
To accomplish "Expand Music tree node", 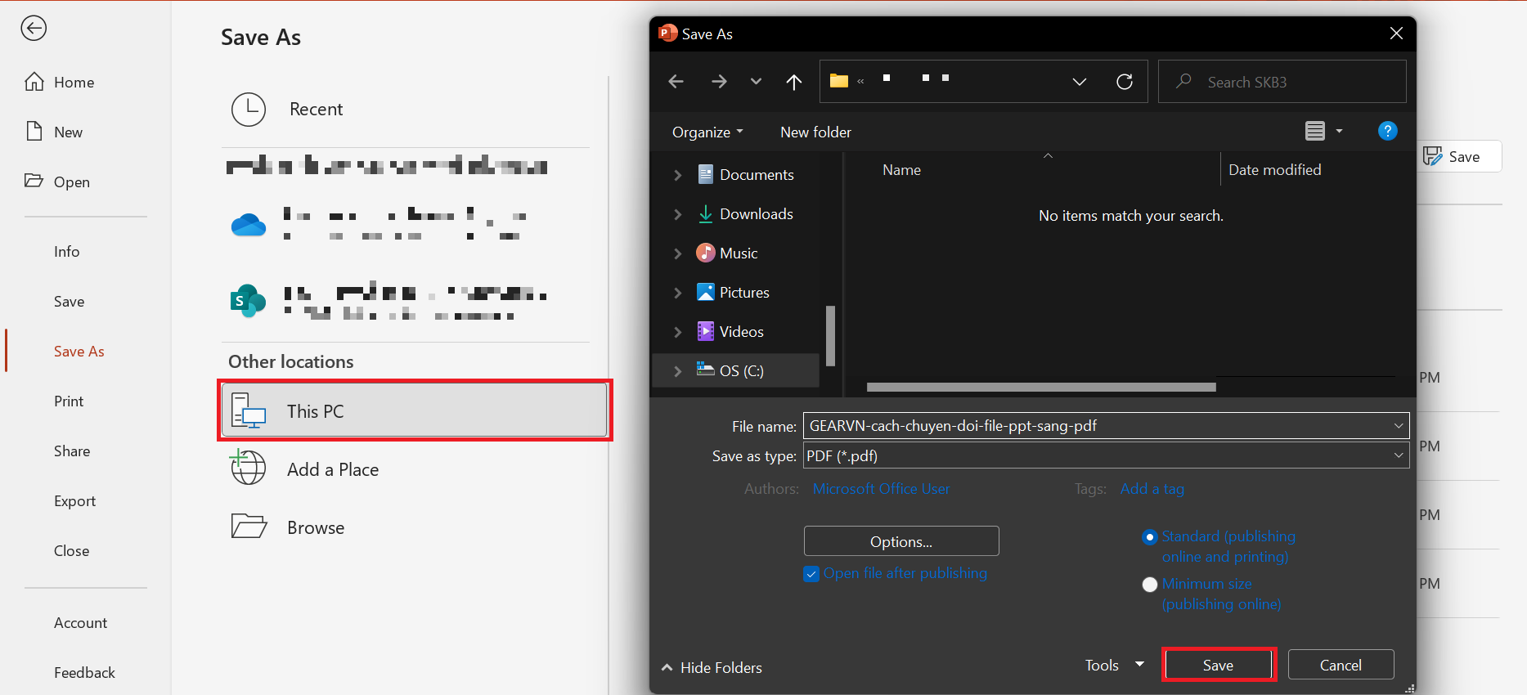I will pos(677,253).
